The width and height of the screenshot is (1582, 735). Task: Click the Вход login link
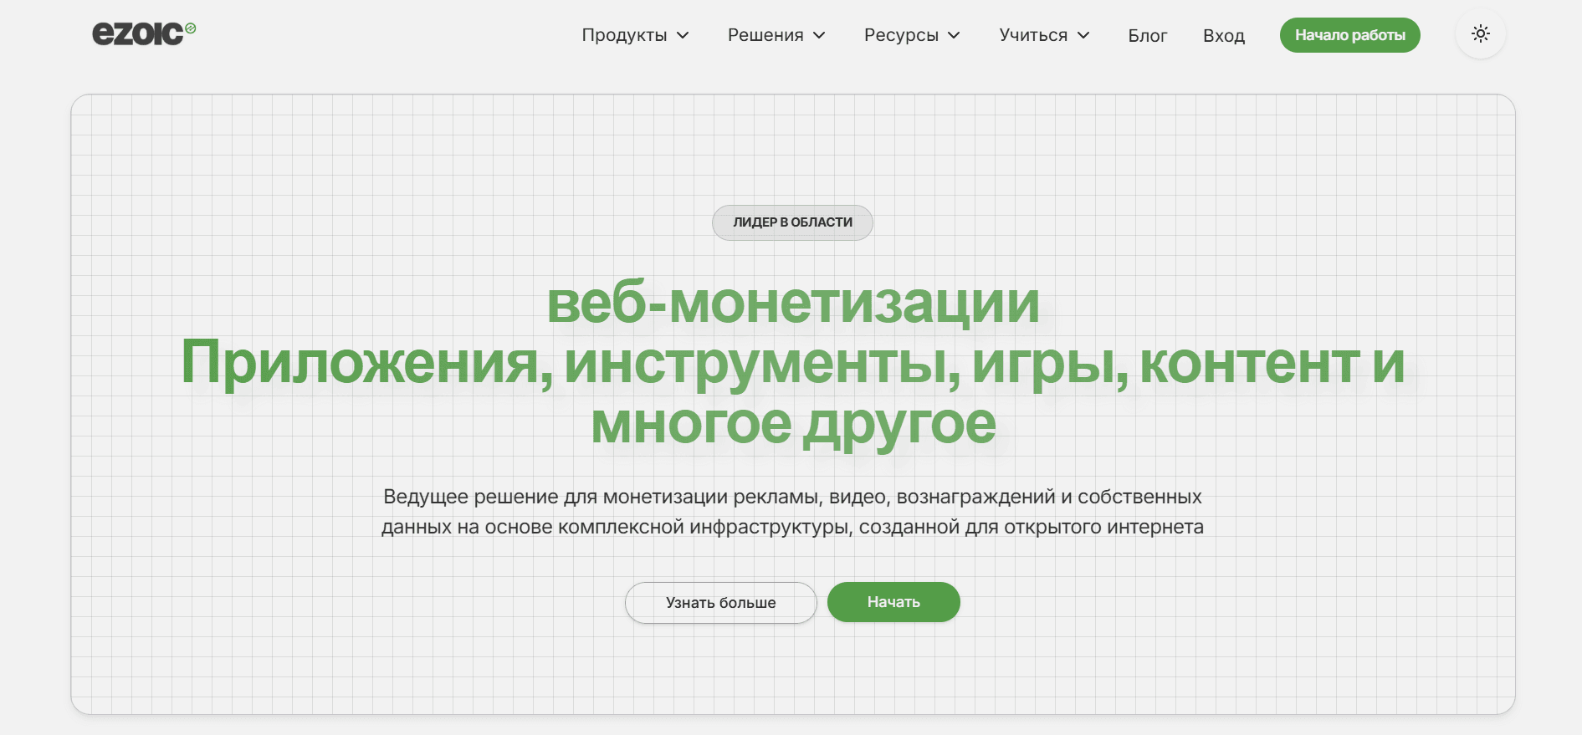pos(1224,35)
